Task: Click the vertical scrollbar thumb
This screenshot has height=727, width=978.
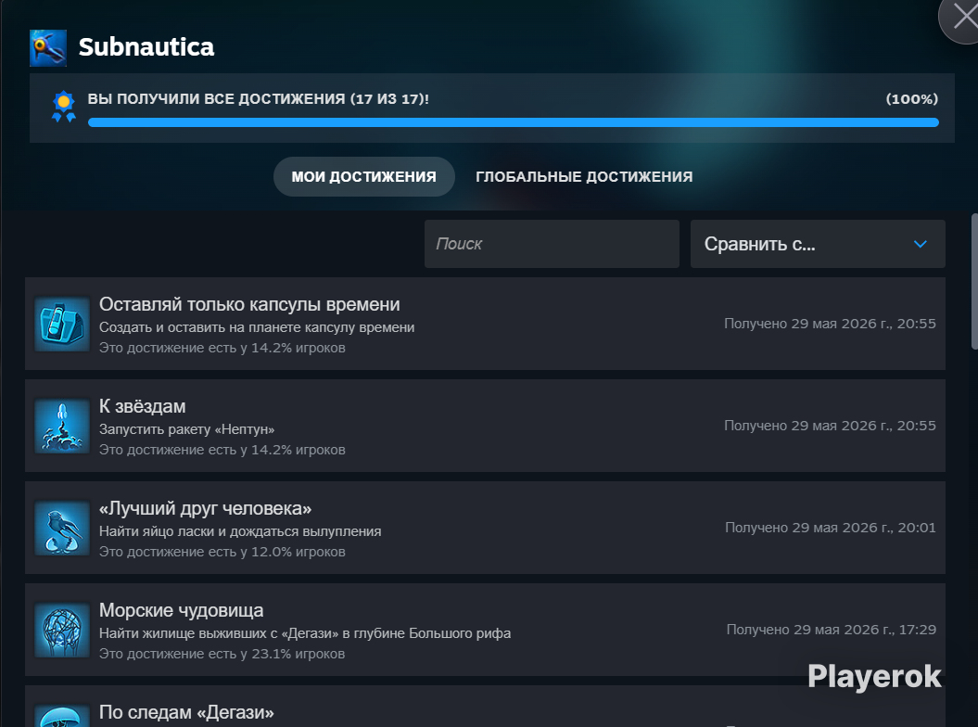Action: [x=974, y=282]
